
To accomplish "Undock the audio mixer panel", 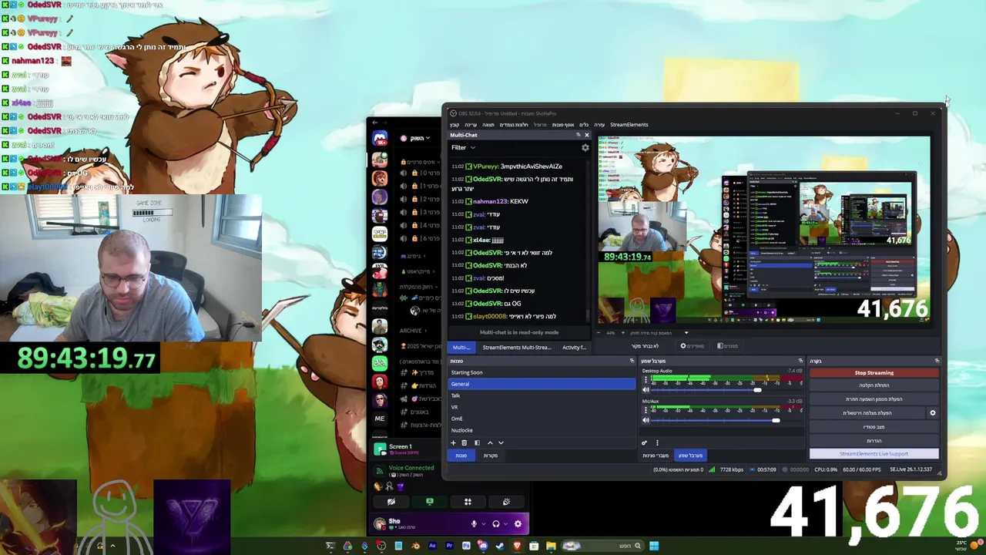I will coord(800,361).
